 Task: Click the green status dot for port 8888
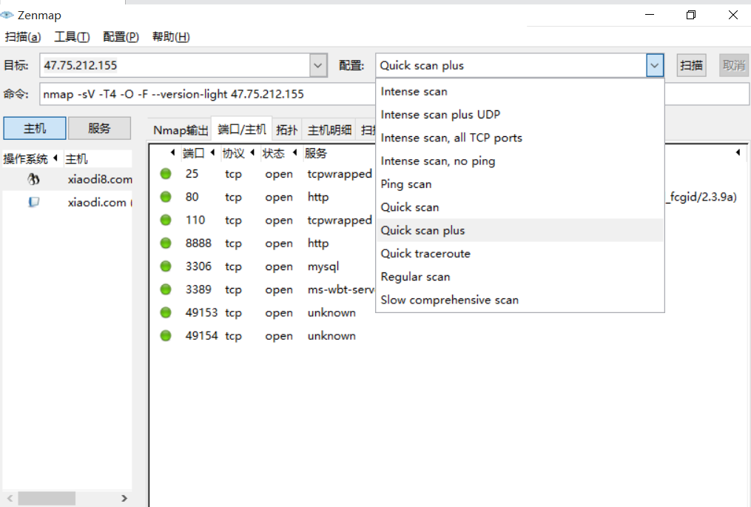click(166, 243)
